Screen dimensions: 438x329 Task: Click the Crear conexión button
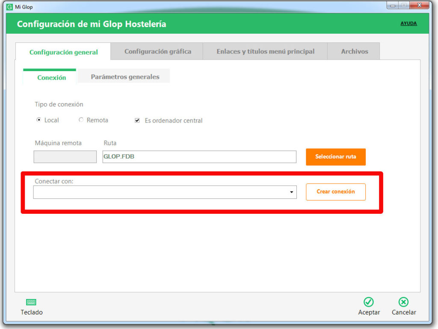coord(335,191)
